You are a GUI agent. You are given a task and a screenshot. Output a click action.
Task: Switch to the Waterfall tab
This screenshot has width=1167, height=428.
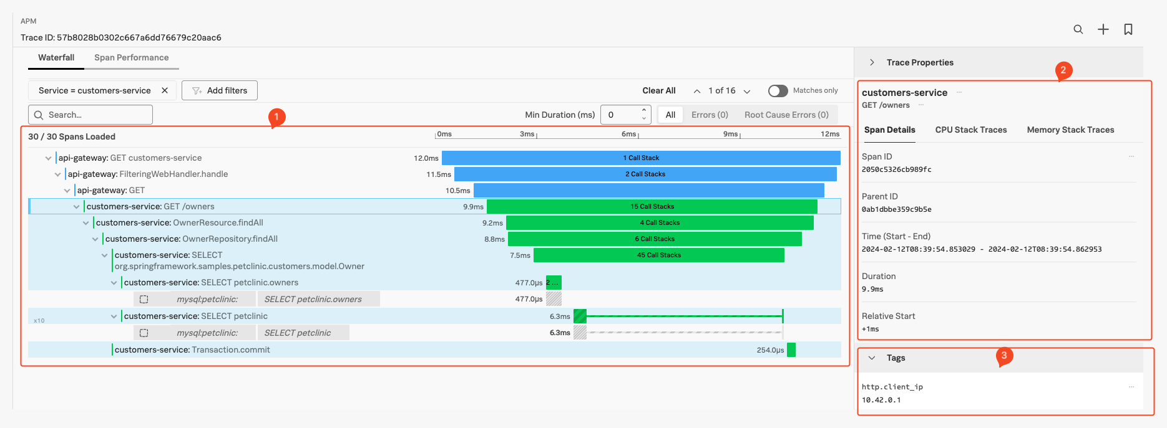(x=56, y=57)
